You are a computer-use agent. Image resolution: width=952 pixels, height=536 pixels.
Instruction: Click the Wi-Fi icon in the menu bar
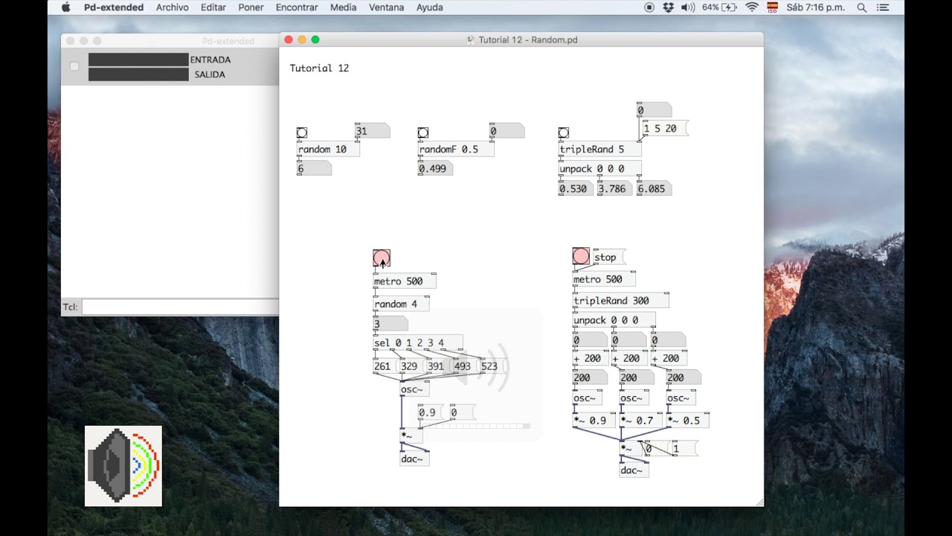pyautogui.click(x=752, y=7)
